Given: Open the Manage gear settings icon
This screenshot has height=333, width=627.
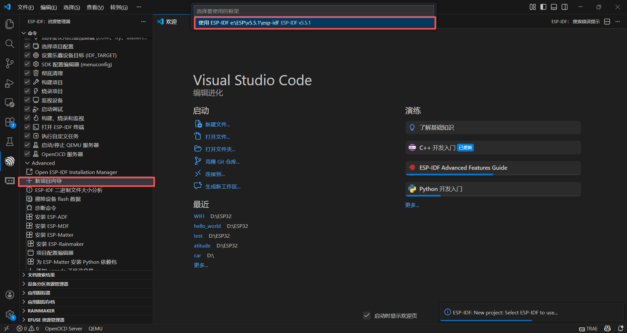Looking at the screenshot, I should click(10, 315).
